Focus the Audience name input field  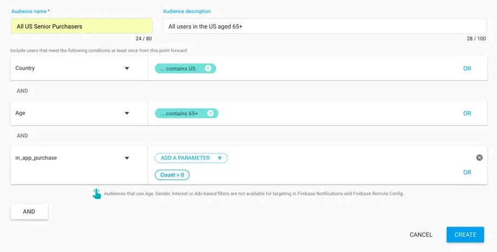(82, 26)
